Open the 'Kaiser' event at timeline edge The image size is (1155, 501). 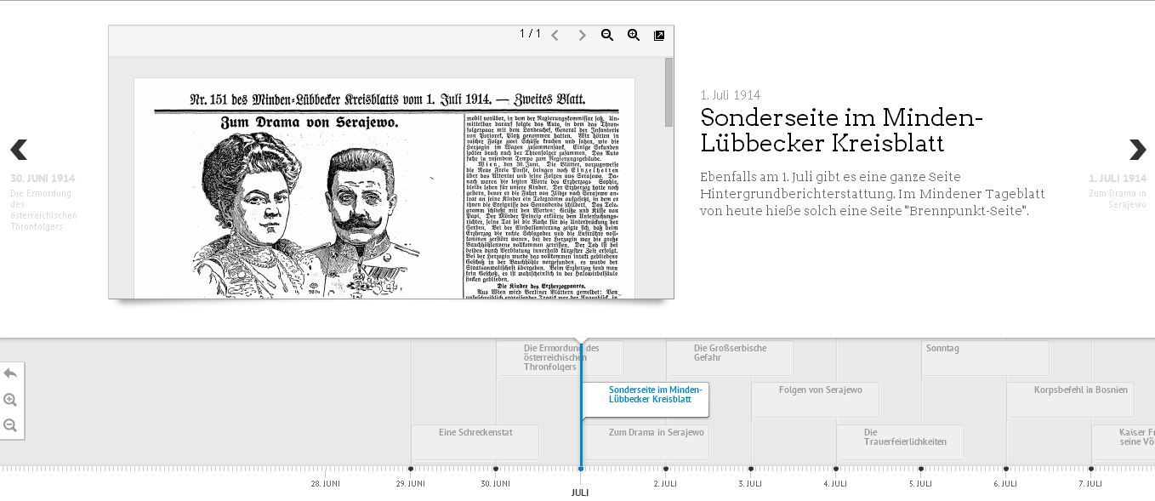point(1124,442)
